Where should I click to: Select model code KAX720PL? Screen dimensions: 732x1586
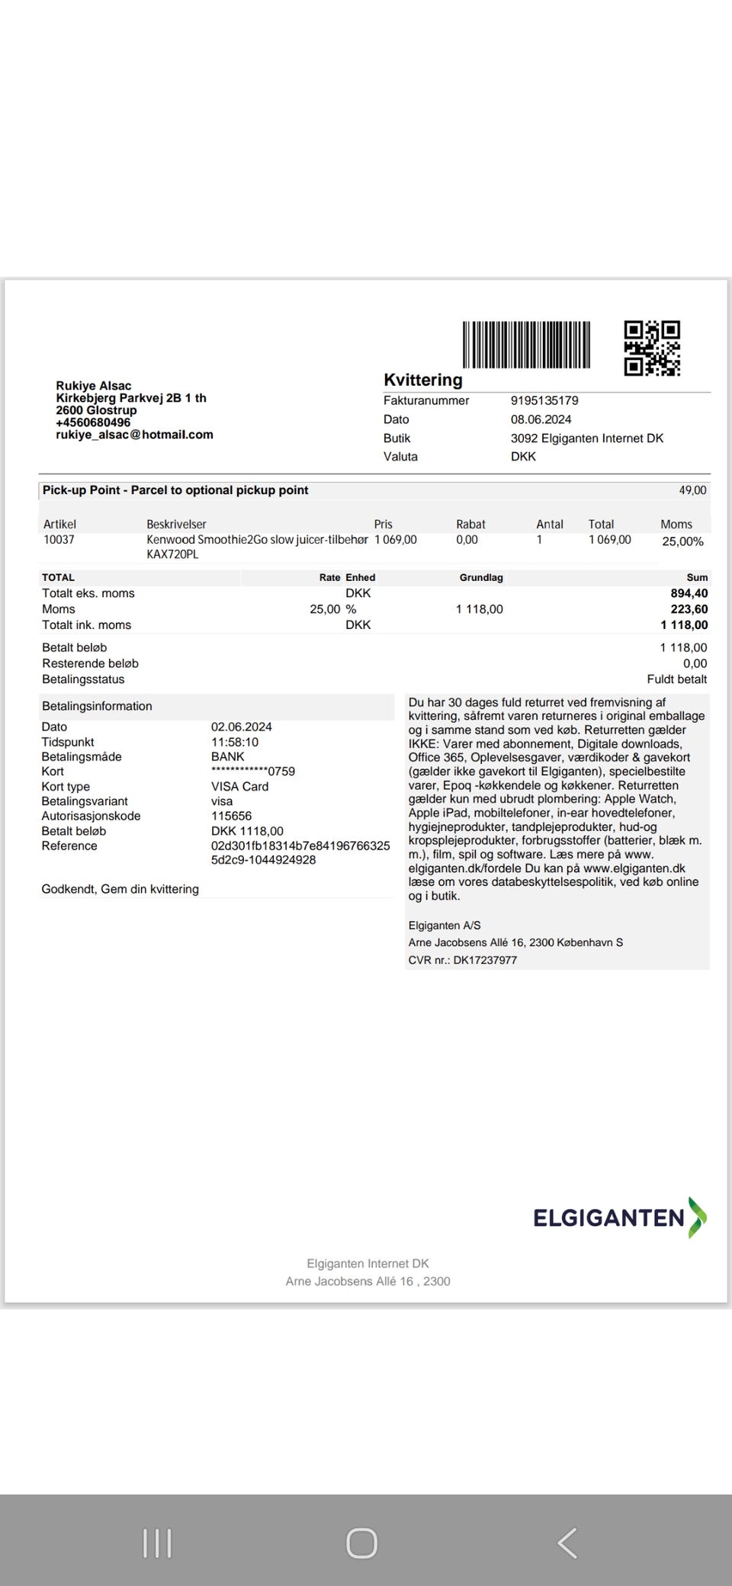point(172,555)
